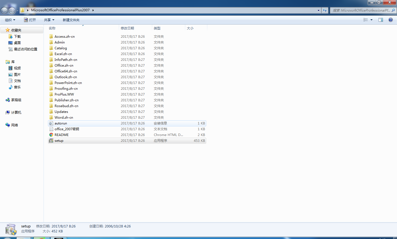Viewport: 397px width, 239px height.
Task: Open recent pages dropdown arrow
Action: (17, 11)
